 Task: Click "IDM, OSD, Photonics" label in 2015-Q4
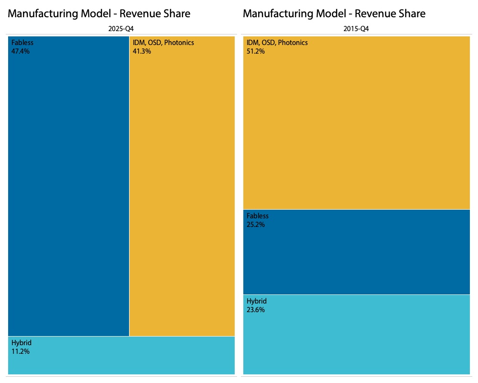(277, 43)
